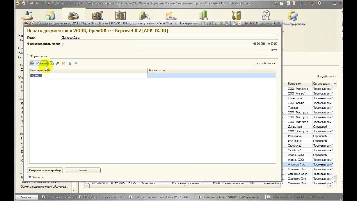The height and width of the screenshot is (201, 357).
Task: Click the Контрагент column header in background list
Action: pos(300,83)
